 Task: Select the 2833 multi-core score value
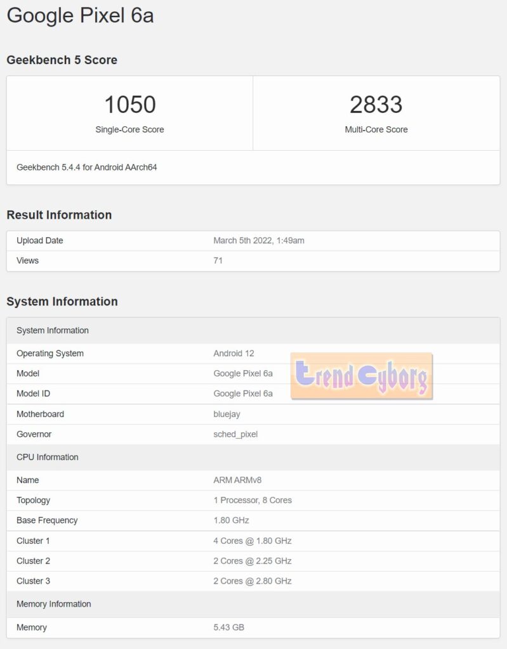(376, 105)
